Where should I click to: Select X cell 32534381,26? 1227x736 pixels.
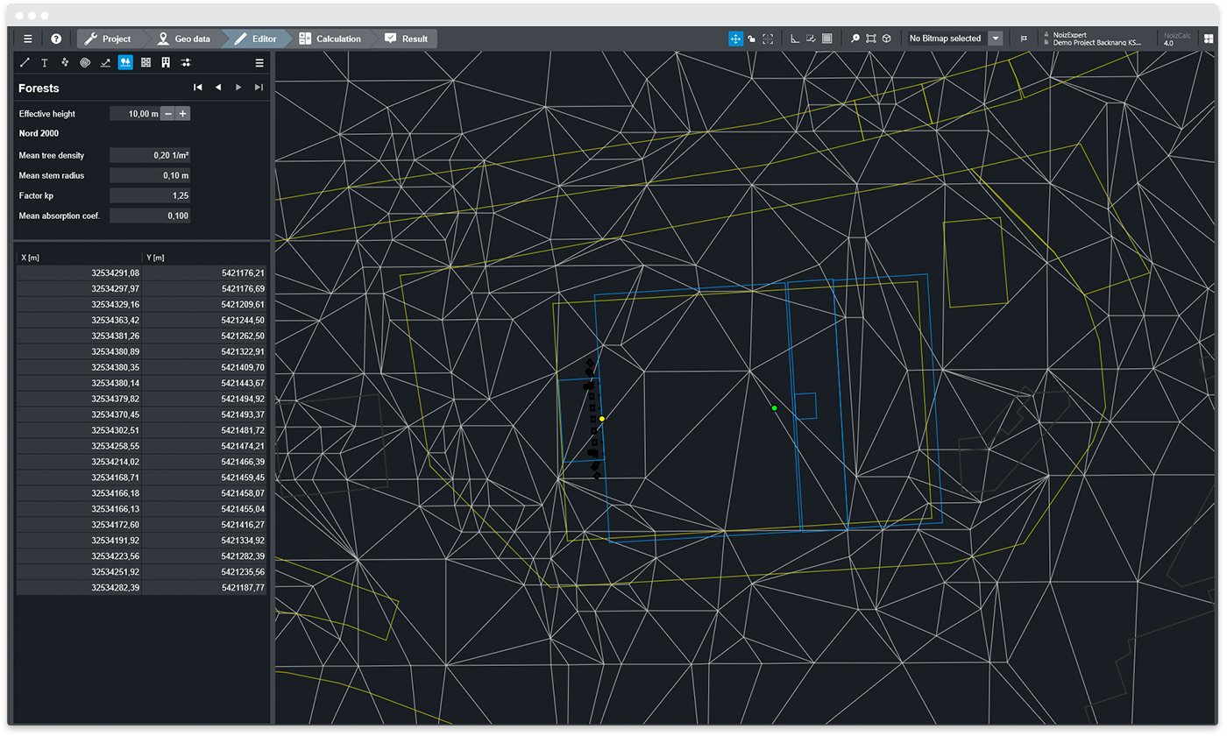[80, 336]
